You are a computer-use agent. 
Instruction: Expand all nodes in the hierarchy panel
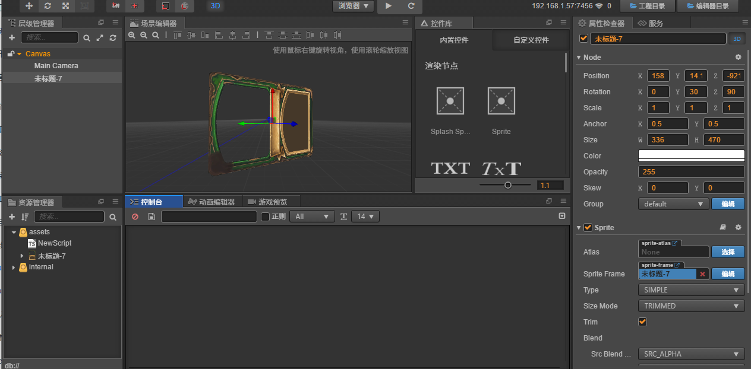pyautogui.click(x=99, y=37)
